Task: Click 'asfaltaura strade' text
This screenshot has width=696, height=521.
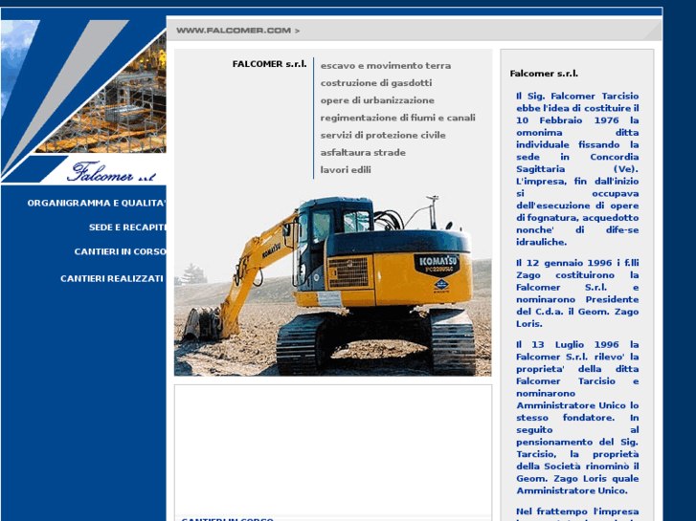Action: (x=363, y=153)
